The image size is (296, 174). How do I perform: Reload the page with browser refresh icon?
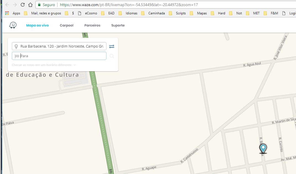coord(22,5)
